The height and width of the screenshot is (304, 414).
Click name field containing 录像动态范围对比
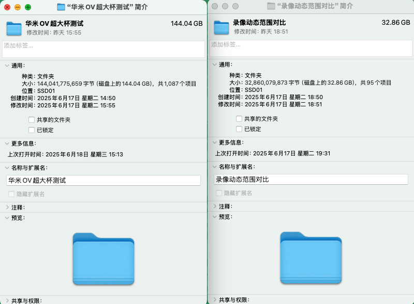click(311, 180)
